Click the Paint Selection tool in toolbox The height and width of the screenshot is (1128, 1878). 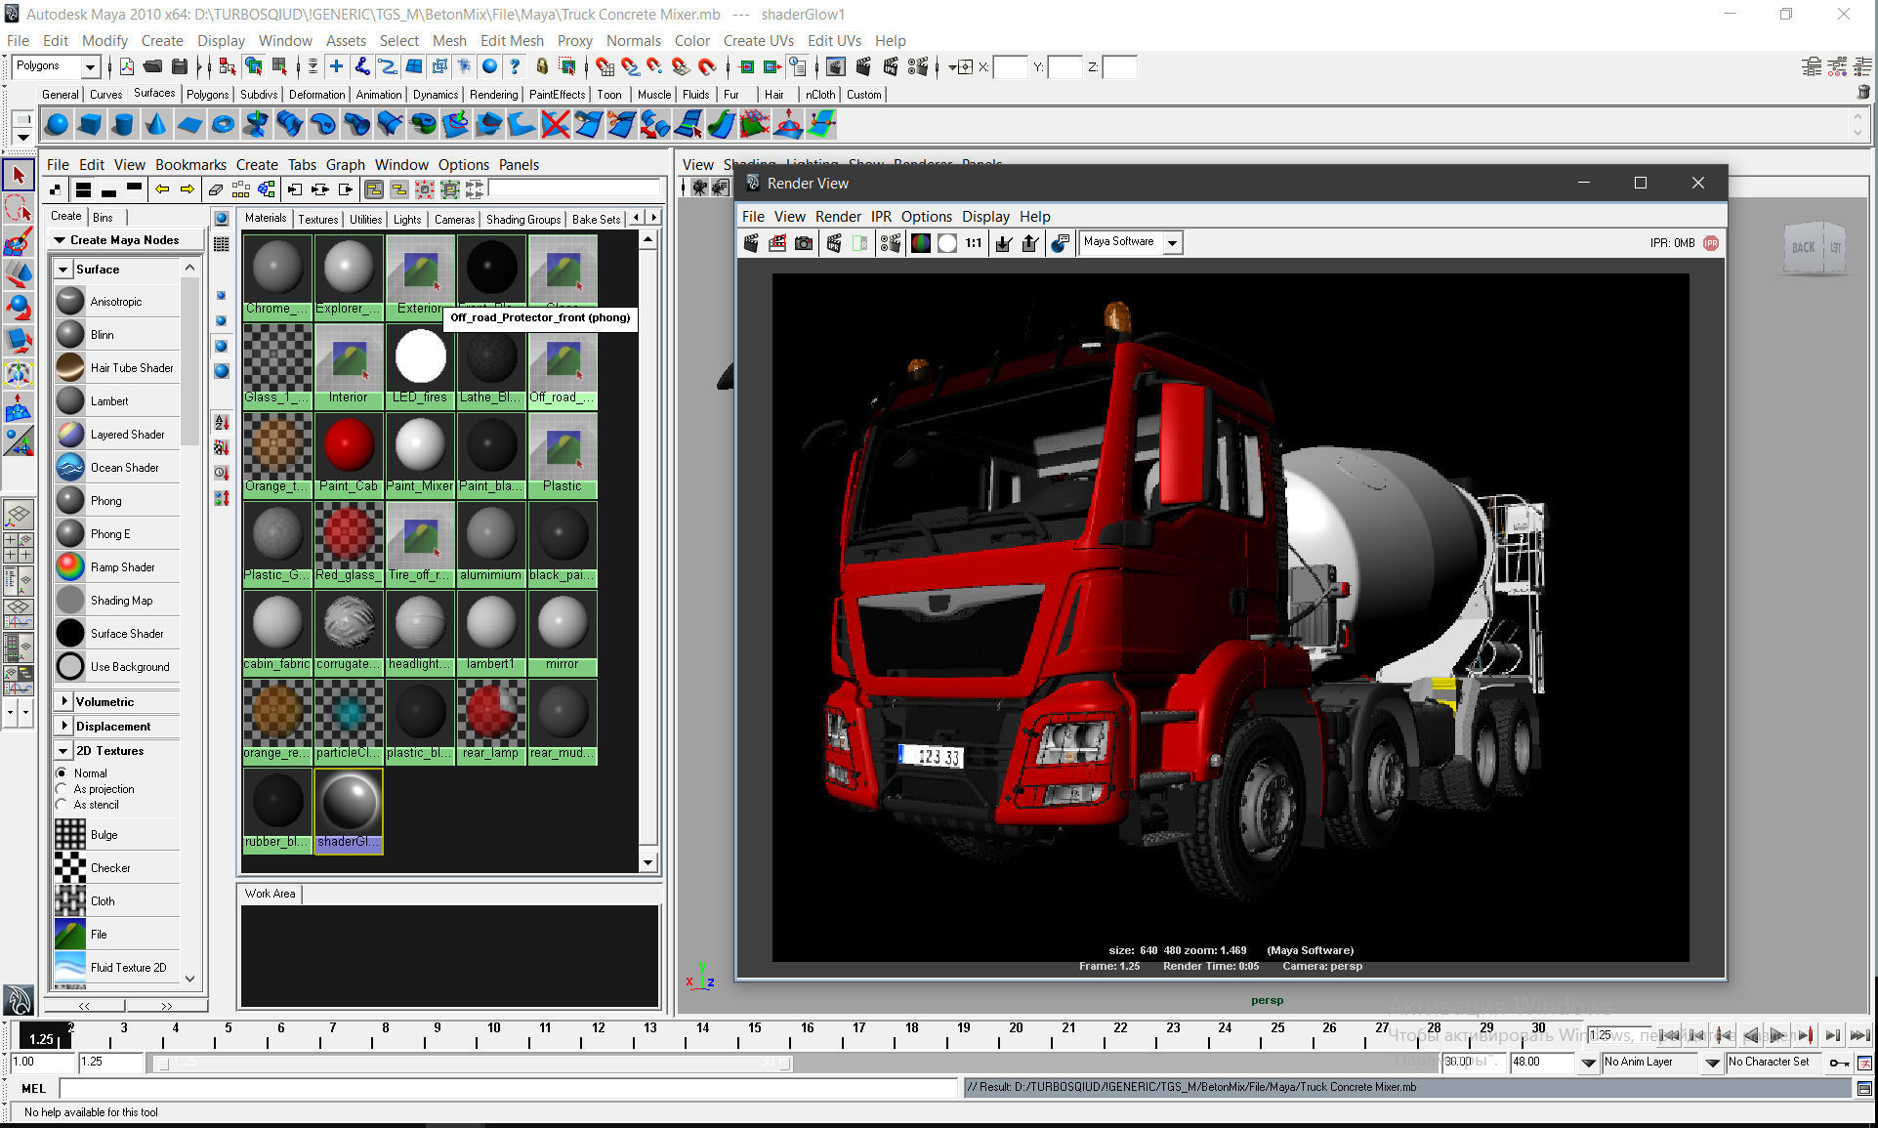[19, 241]
